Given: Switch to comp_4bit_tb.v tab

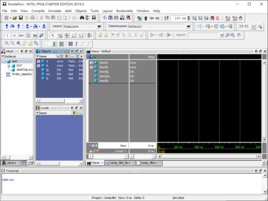Looking at the screenshot, I should pos(120,163).
